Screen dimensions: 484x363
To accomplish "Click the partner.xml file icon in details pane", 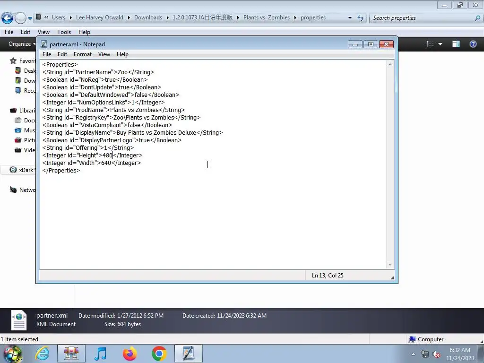I will (19, 320).
